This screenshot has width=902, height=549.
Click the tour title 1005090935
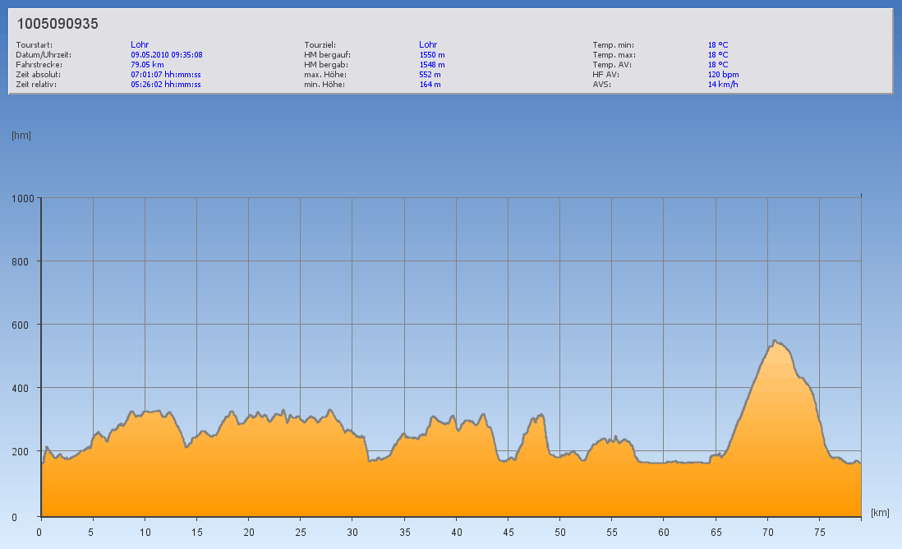pyautogui.click(x=58, y=24)
